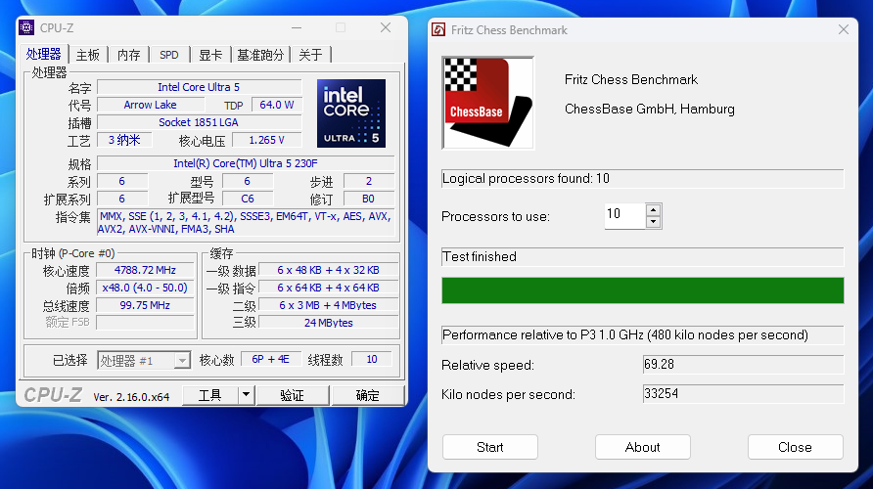Image resolution: width=873 pixels, height=489 pixels.
Task: Click the core speed 4788.72 MHz
Action: tap(145, 270)
